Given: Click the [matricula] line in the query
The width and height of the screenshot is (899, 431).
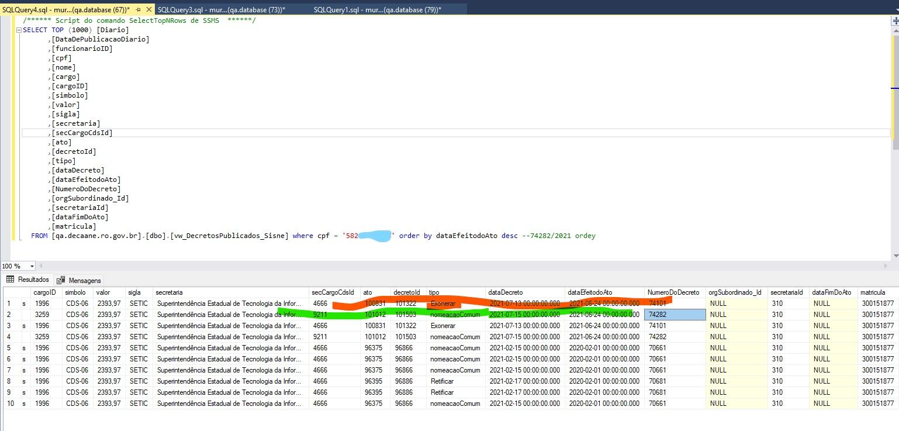Looking at the screenshot, I should 74,226.
